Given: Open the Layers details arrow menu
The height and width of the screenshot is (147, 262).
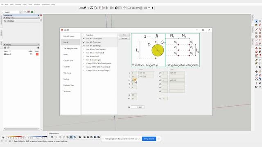Looking at the screenshot, I should [38, 48].
